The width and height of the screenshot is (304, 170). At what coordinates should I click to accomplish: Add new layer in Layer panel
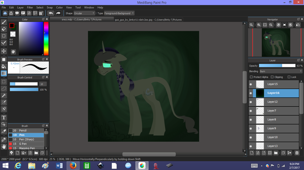(252, 153)
